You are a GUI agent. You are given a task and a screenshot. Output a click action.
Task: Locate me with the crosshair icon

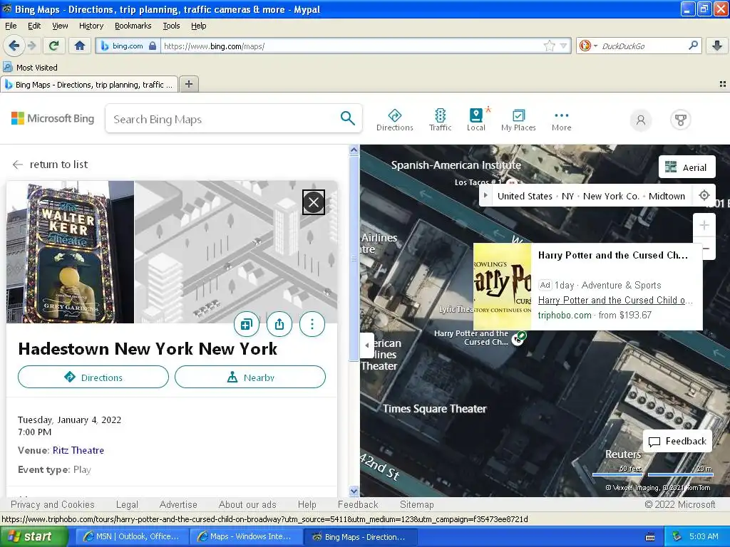click(x=704, y=196)
